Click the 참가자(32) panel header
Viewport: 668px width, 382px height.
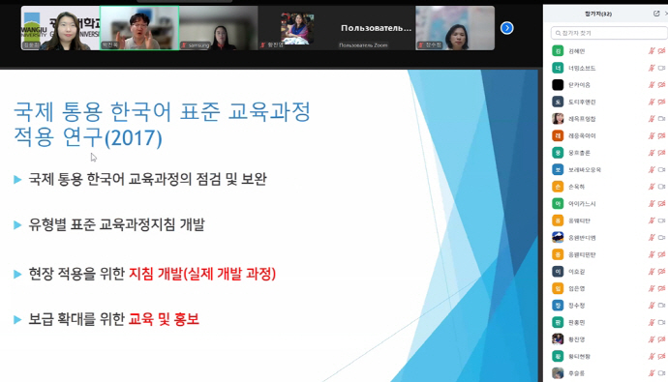598,14
